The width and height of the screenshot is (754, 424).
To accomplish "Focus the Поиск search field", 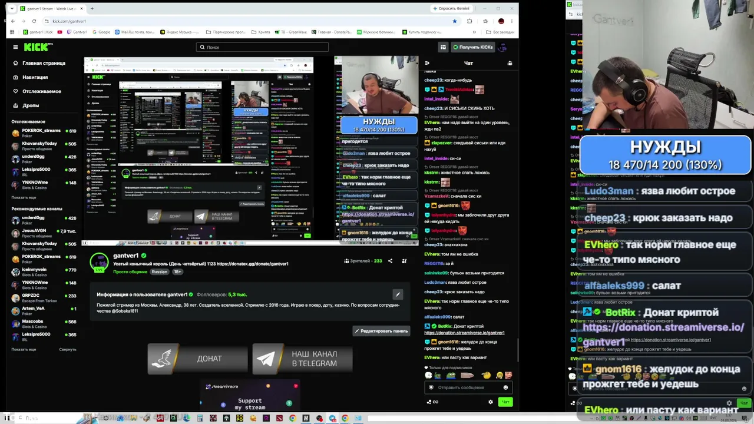I will pyautogui.click(x=262, y=47).
